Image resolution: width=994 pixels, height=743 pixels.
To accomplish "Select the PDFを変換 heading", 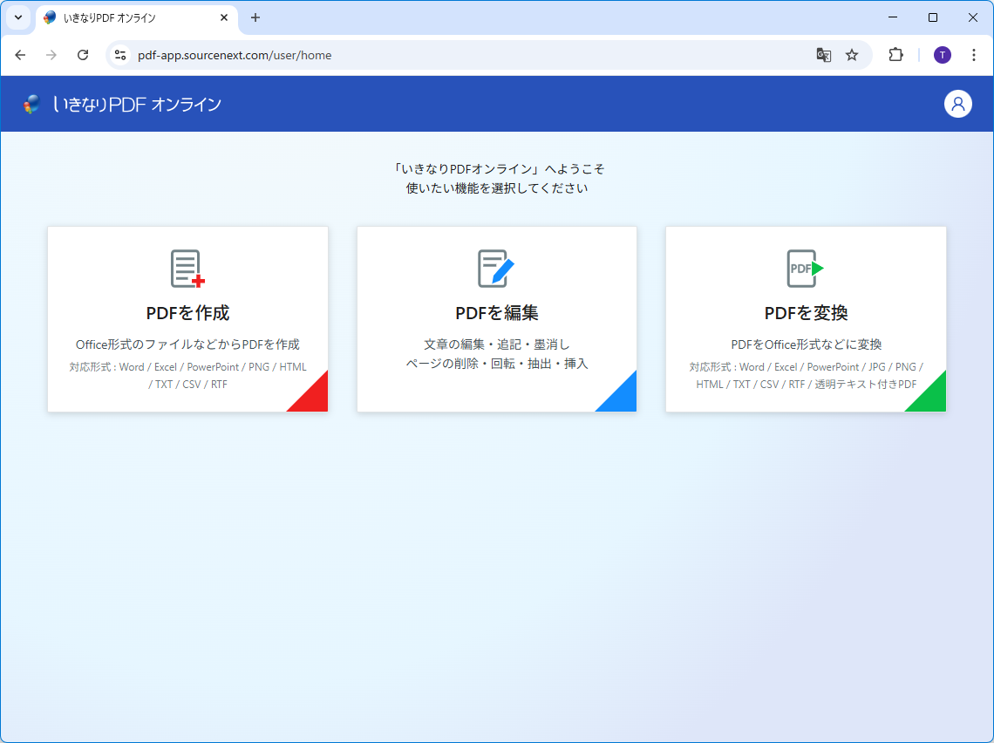I will point(806,313).
